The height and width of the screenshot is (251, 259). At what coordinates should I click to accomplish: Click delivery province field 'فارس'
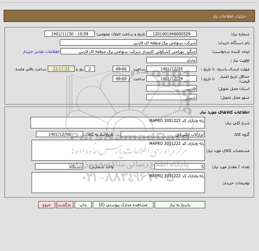pos(172,88)
